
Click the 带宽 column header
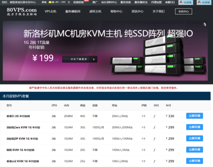(114, 105)
